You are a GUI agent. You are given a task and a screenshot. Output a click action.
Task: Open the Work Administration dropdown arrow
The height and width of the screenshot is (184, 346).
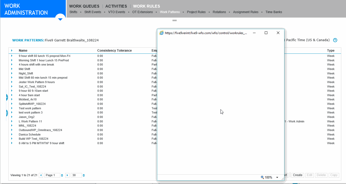(60, 19)
